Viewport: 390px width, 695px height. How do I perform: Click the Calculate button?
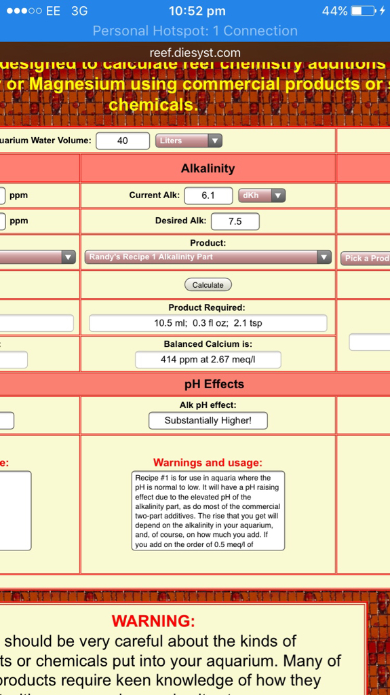(x=208, y=284)
